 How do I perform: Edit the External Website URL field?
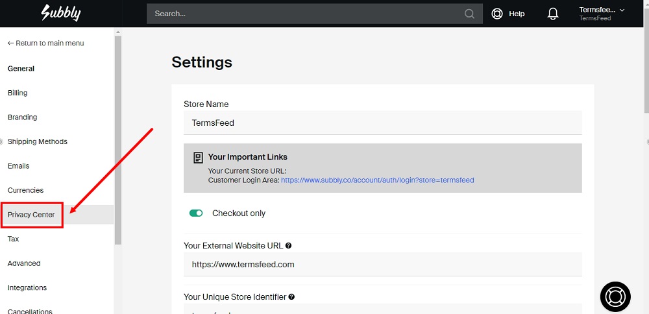click(x=383, y=264)
